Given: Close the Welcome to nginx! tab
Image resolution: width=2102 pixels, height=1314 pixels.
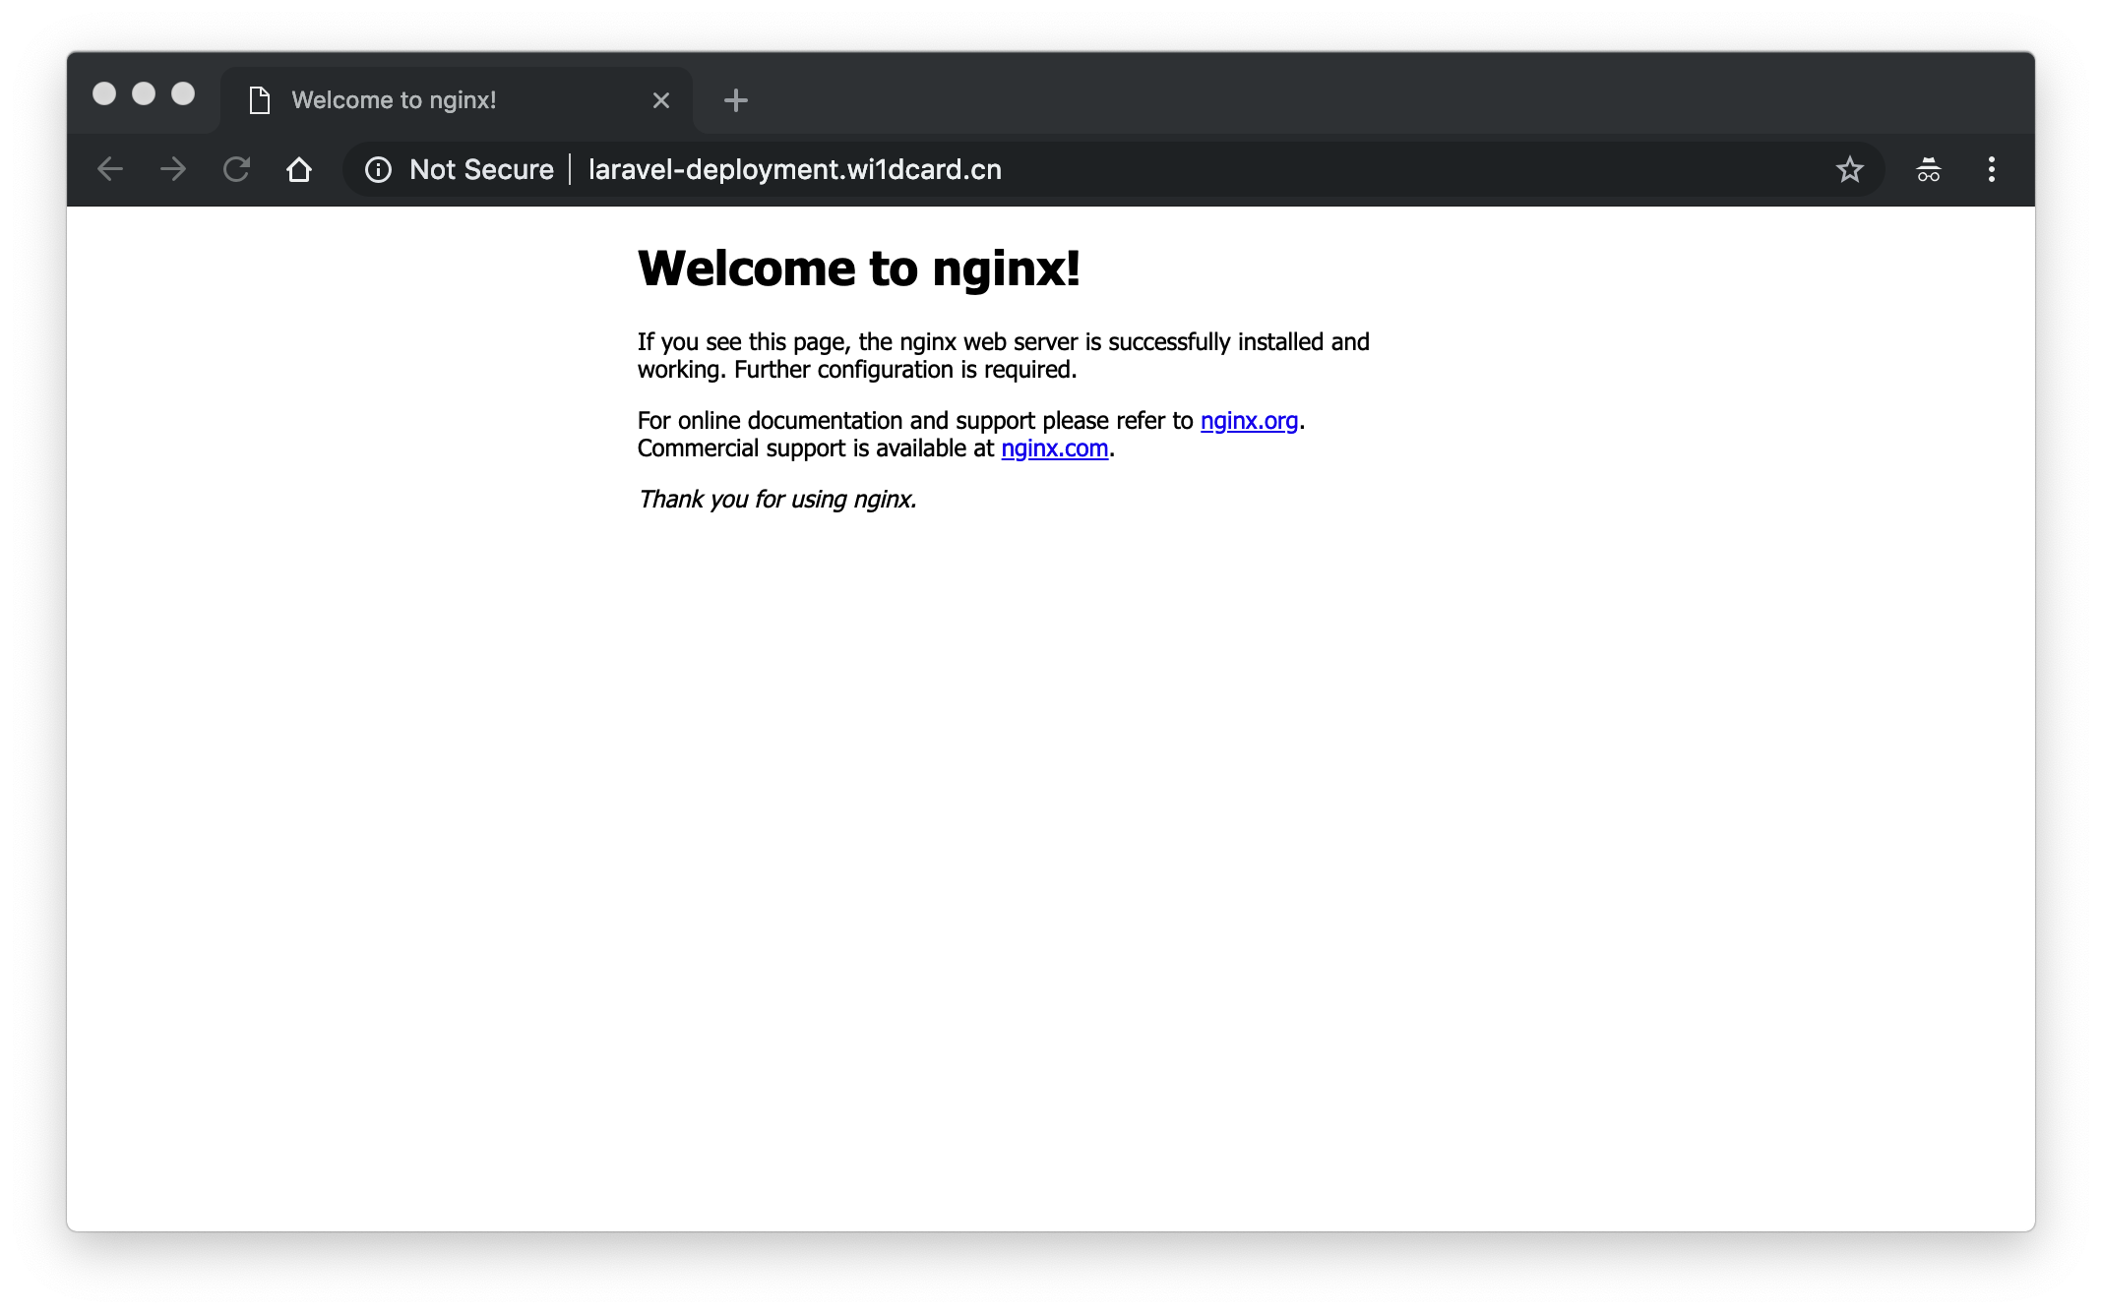Looking at the screenshot, I should coord(661,100).
